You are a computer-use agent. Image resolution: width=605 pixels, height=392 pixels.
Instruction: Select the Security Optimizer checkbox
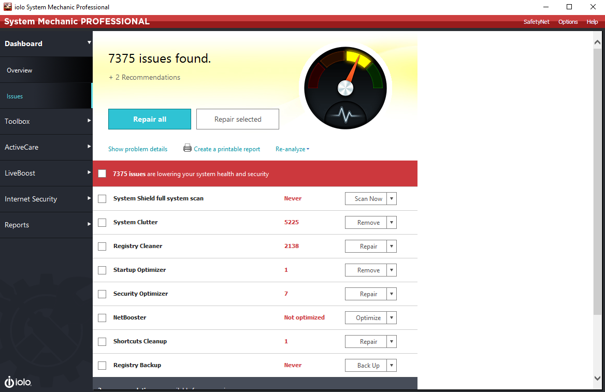pyautogui.click(x=102, y=294)
